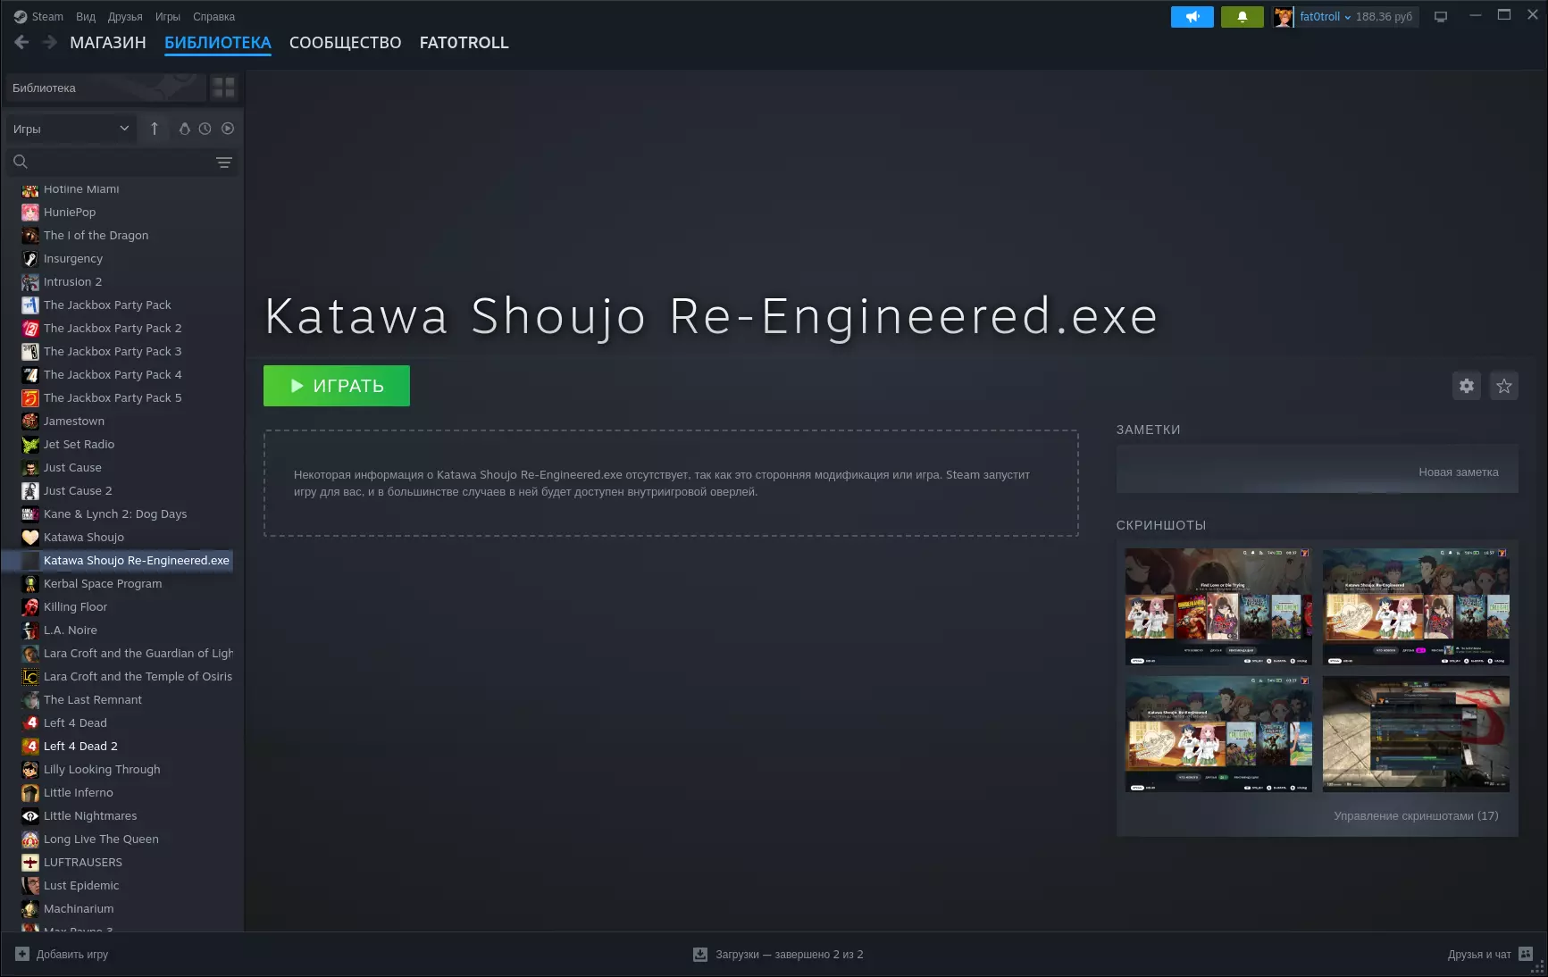Switch to the СООБЩЕСТВО tab
The height and width of the screenshot is (977, 1548).
click(346, 43)
